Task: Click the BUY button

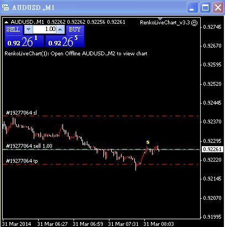Action: (75, 30)
